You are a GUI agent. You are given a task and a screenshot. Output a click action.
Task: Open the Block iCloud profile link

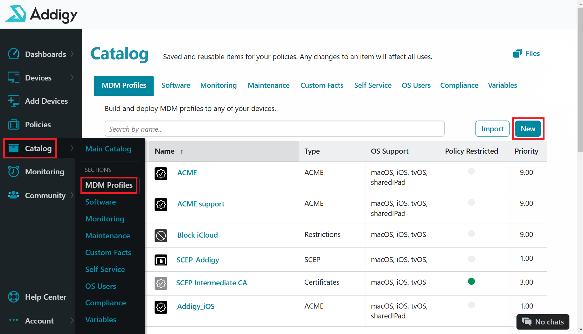(x=198, y=235)
